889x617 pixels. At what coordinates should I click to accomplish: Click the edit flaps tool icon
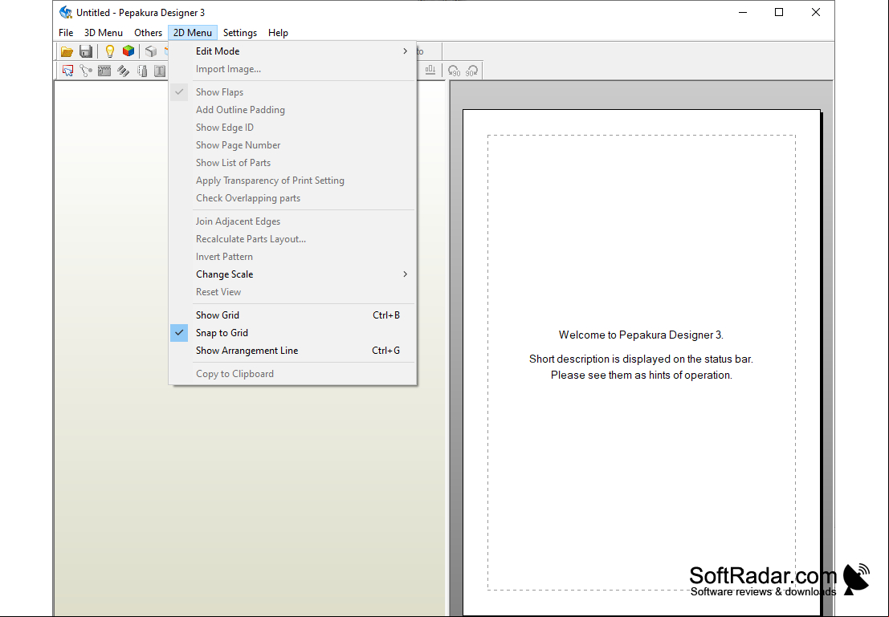click(x=104, y=71)
